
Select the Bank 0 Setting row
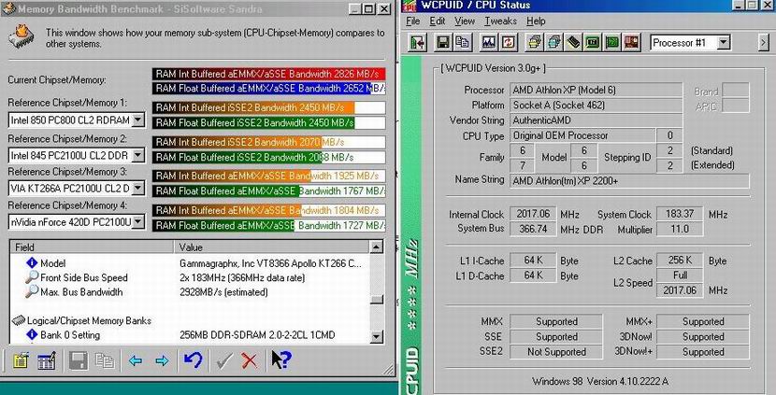(x=190, y=334)
